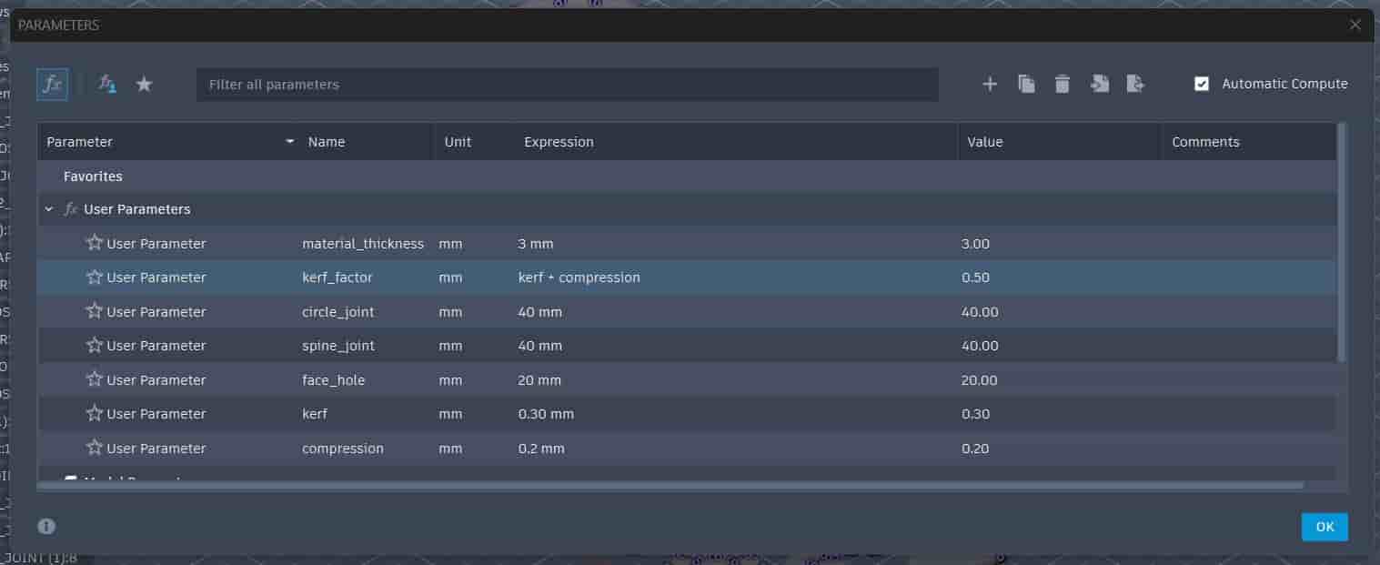Viewport: 1380px width, 565px height.
Task: Click the copy parameter icon
Action: 1026,85
